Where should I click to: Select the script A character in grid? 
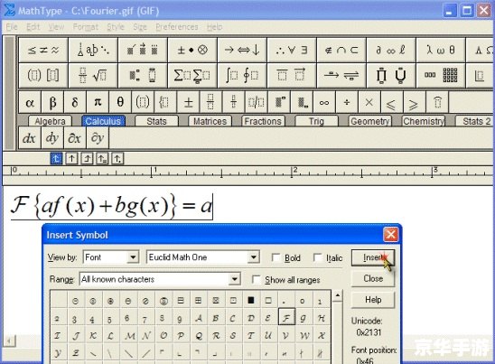[x=199, y=318]
